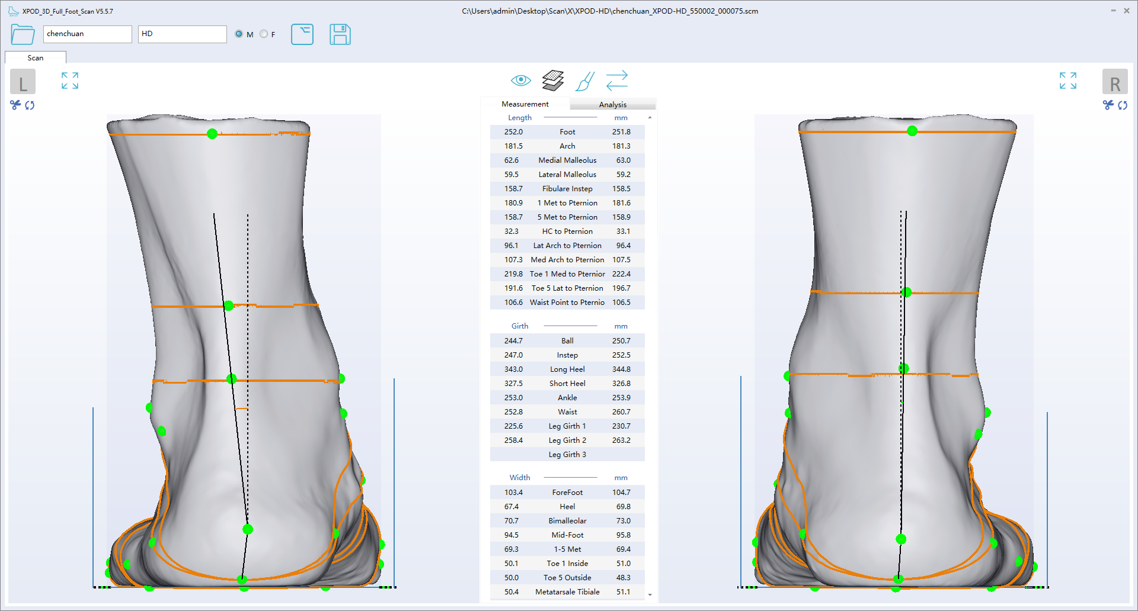The height and width of the screenshot is (611, 1138).
Task: Click the left foot scissors cut icon
Action: (x=15, y=105)
